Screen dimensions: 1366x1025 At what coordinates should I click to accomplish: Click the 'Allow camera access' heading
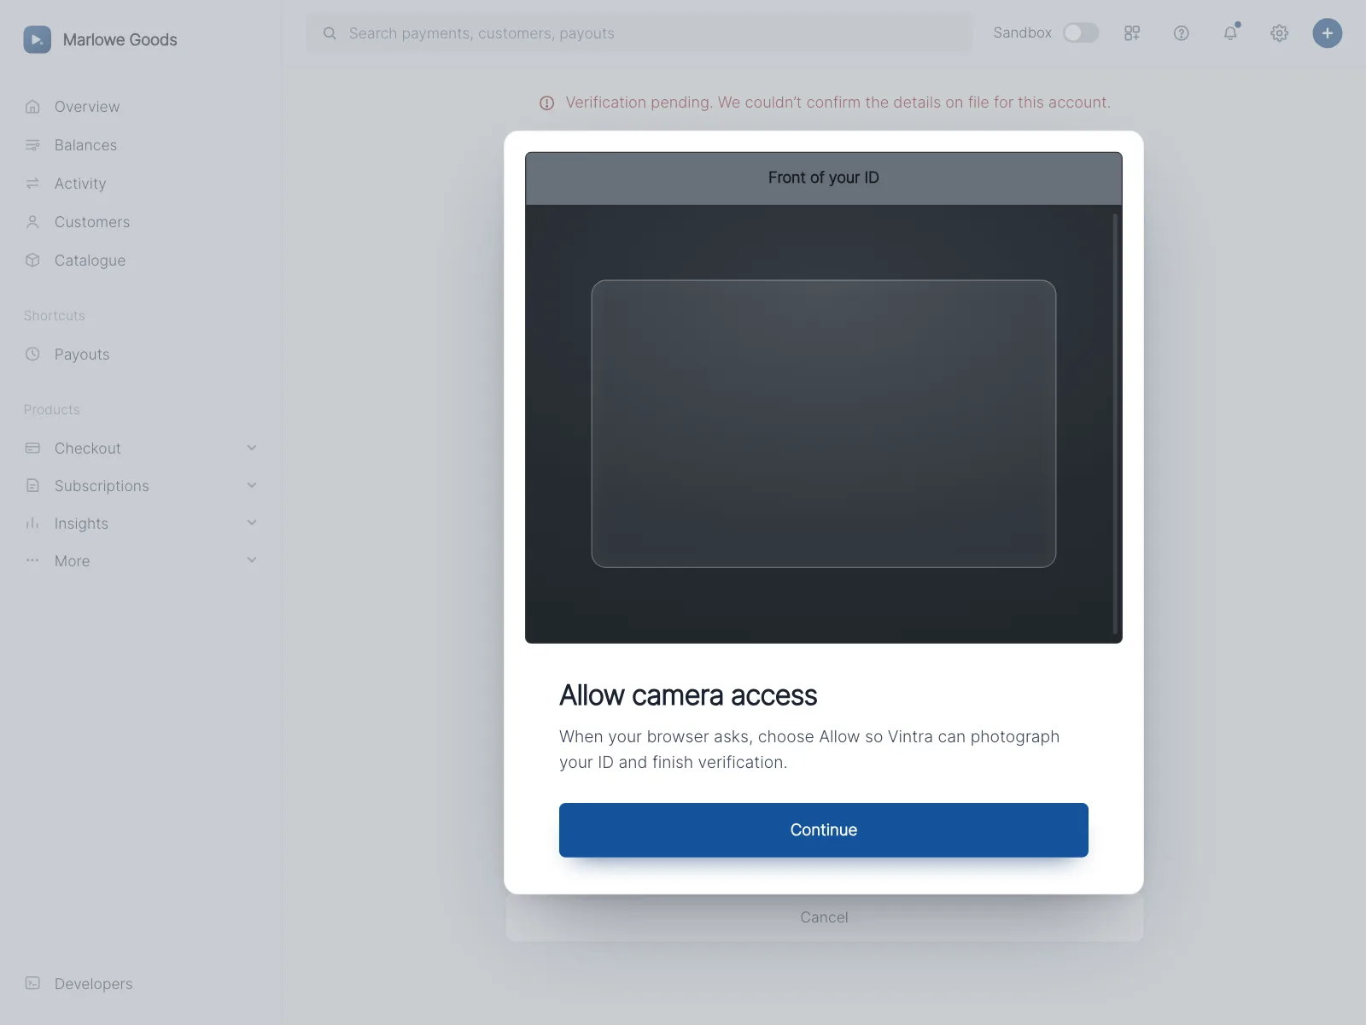point(688,695)
